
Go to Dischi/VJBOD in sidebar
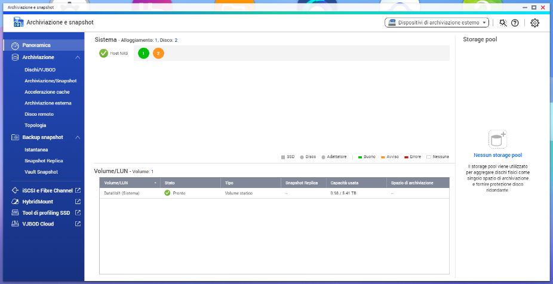click(40, 70)
